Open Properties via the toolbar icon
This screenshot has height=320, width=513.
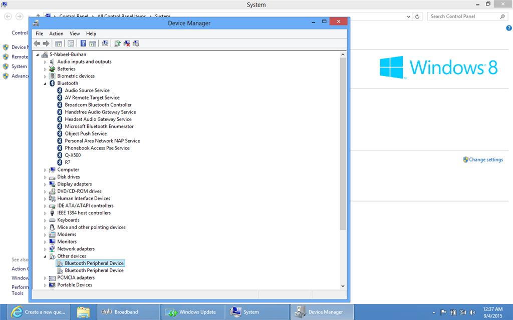pos(71,43)
